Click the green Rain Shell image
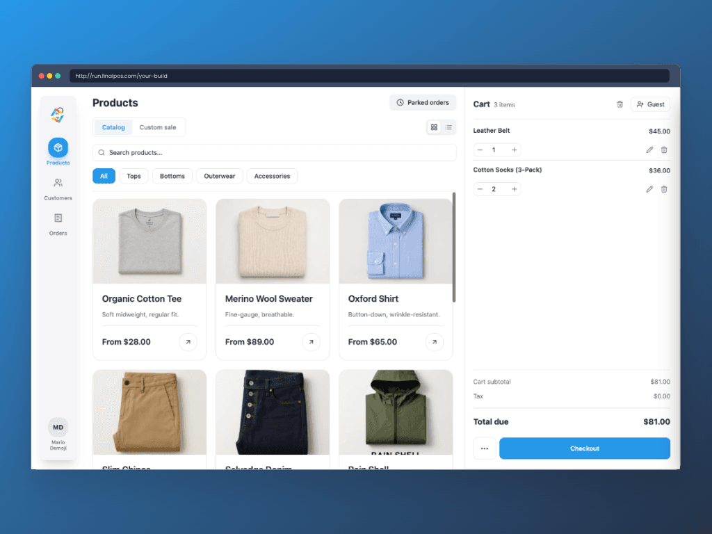Screen dimensions: 712x534 click(x=396, y=412)
